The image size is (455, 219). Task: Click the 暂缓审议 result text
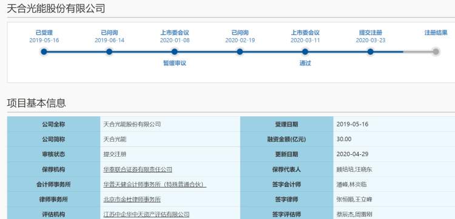point(174,64)
